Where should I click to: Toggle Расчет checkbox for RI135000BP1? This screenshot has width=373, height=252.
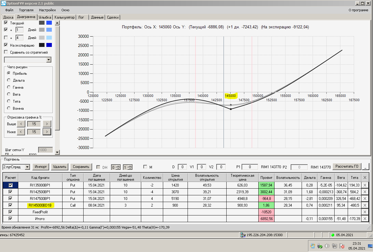(11, 185)
